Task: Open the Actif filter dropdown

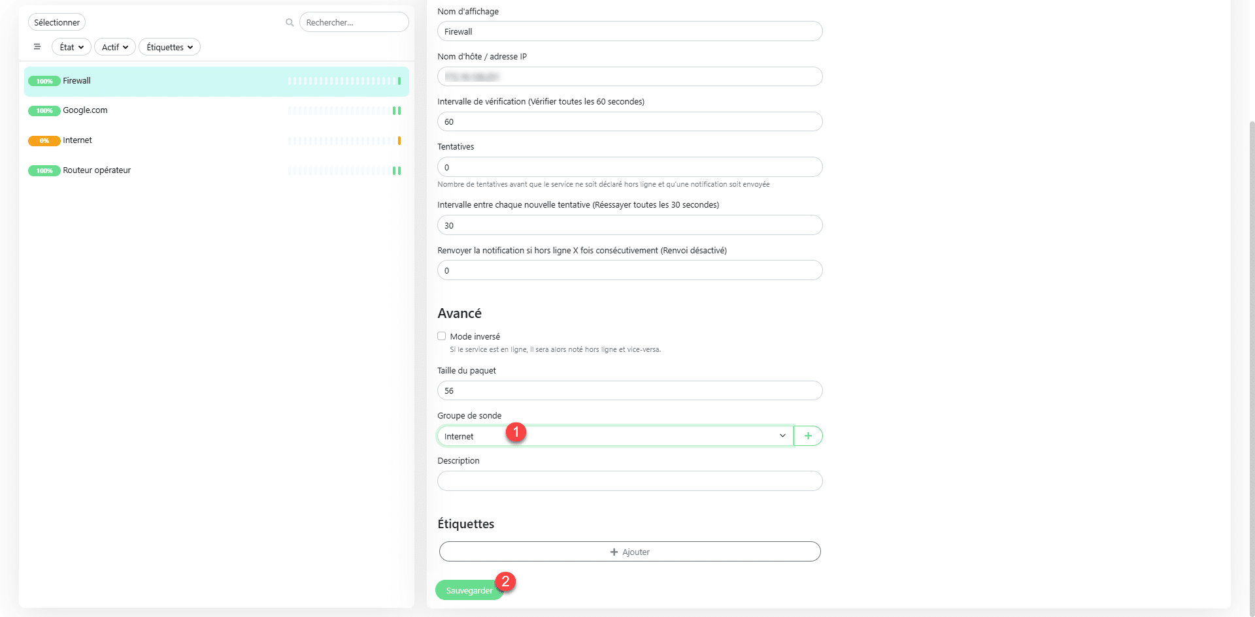Action: (x=115, y=47)
